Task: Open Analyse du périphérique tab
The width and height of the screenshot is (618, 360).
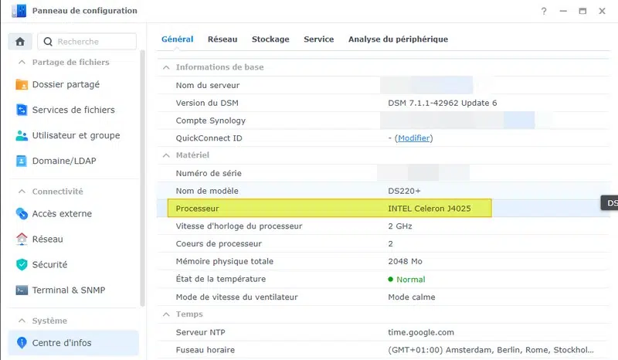Action: tap(398, 39)
